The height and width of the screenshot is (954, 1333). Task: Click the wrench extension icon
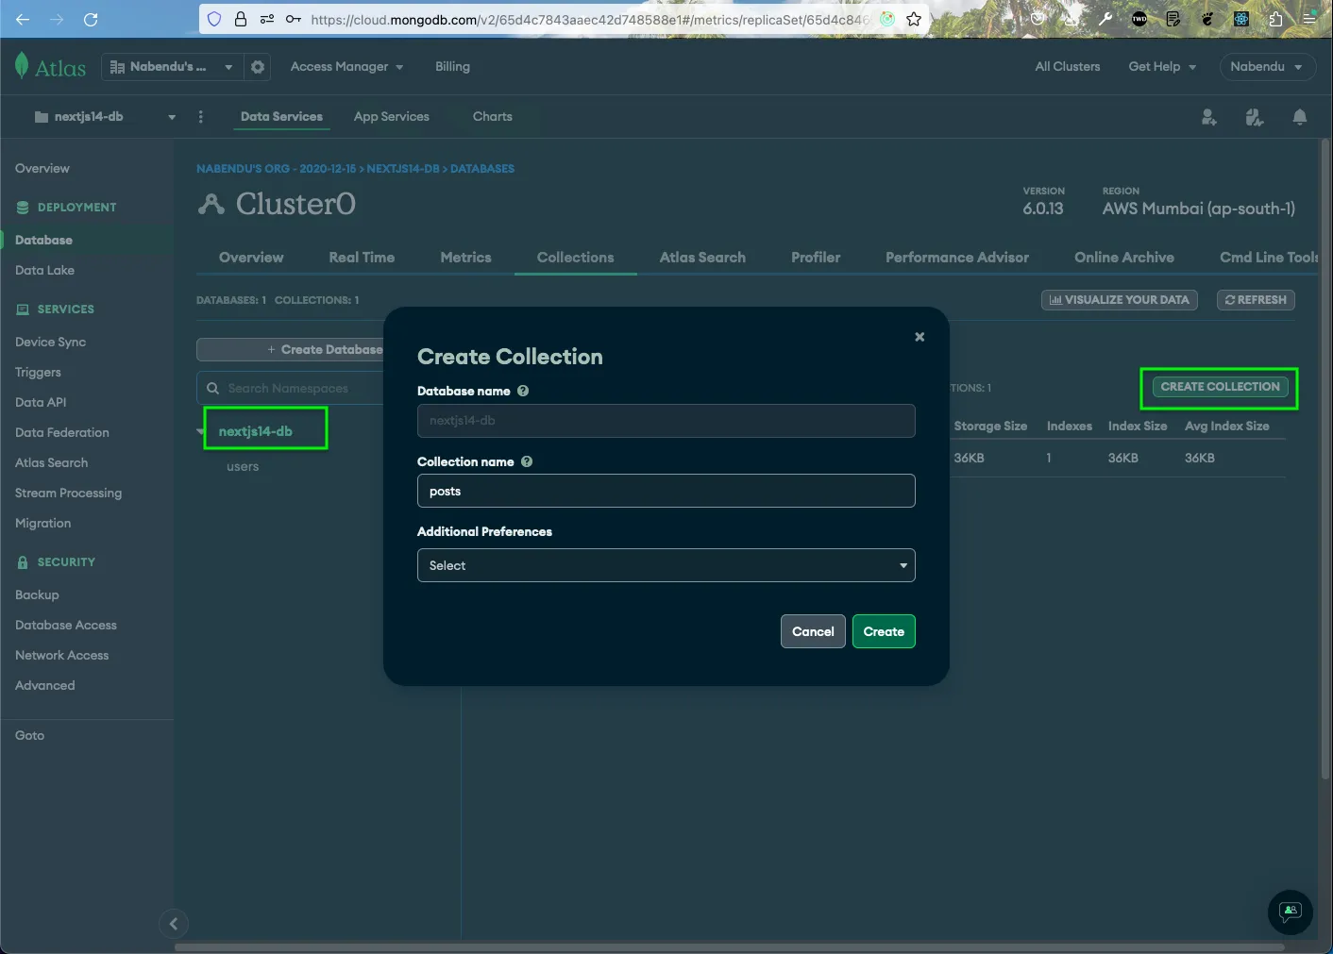[1105, 19]
